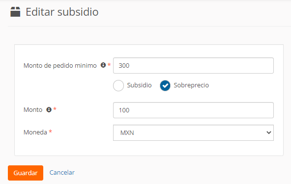Click the red asterisk next to Moneda
Viewport: 291px width, 184px height.
click(50, 131)
